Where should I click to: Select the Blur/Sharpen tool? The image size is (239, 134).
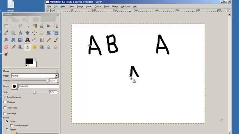tap(49, 47)
